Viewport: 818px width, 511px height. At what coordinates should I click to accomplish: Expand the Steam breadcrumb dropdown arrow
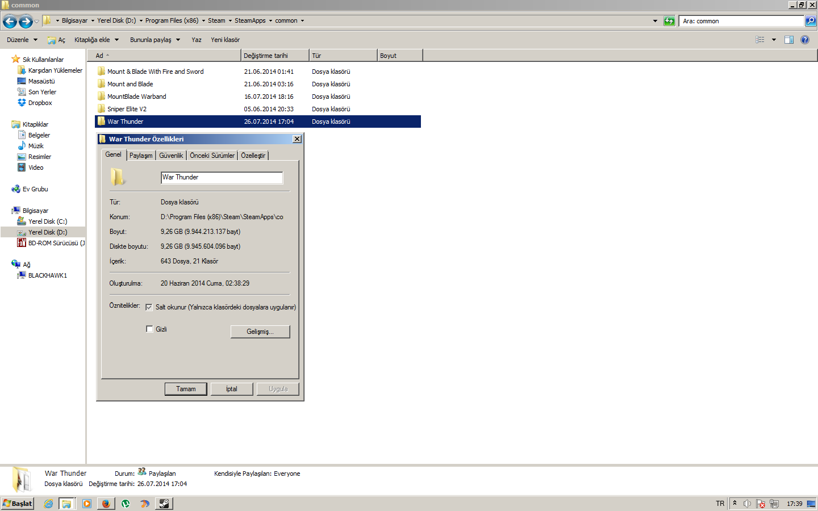pos(230,20)
